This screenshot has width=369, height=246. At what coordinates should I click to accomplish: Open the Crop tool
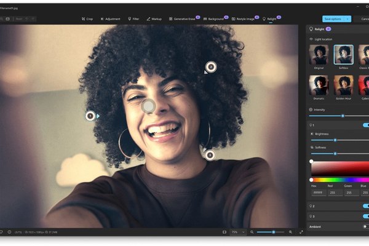pos(87,19)
